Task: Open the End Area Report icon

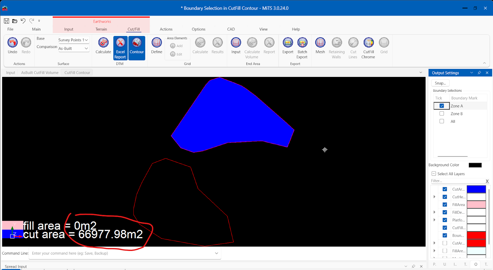Action: [x=269, y=42]
